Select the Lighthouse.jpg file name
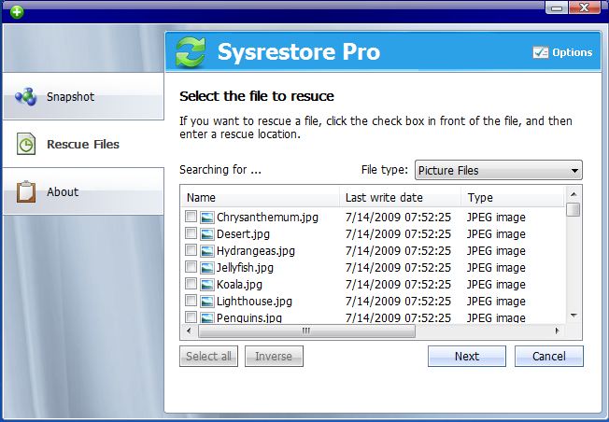Screen dimensions: 609x422 (x=254, y=302)
